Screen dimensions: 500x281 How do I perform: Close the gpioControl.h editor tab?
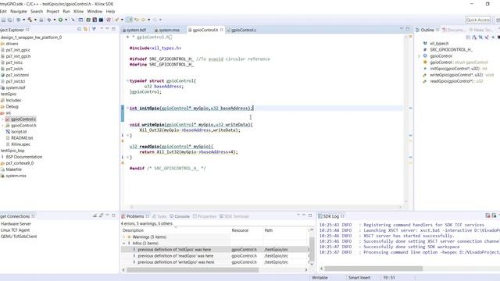click(x=222, y=30)
